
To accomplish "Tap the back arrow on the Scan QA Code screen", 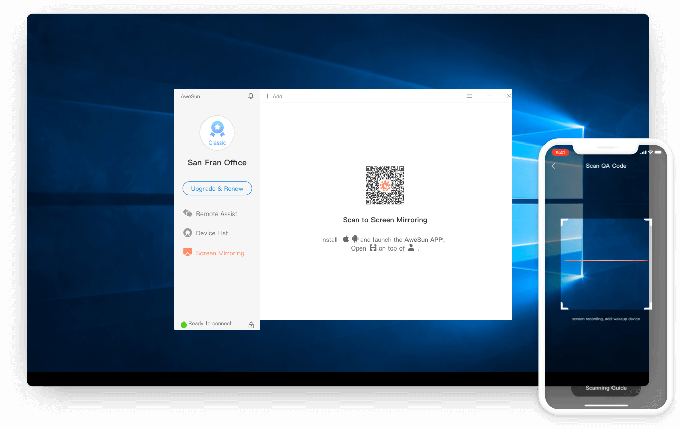I will pos(555,166).
